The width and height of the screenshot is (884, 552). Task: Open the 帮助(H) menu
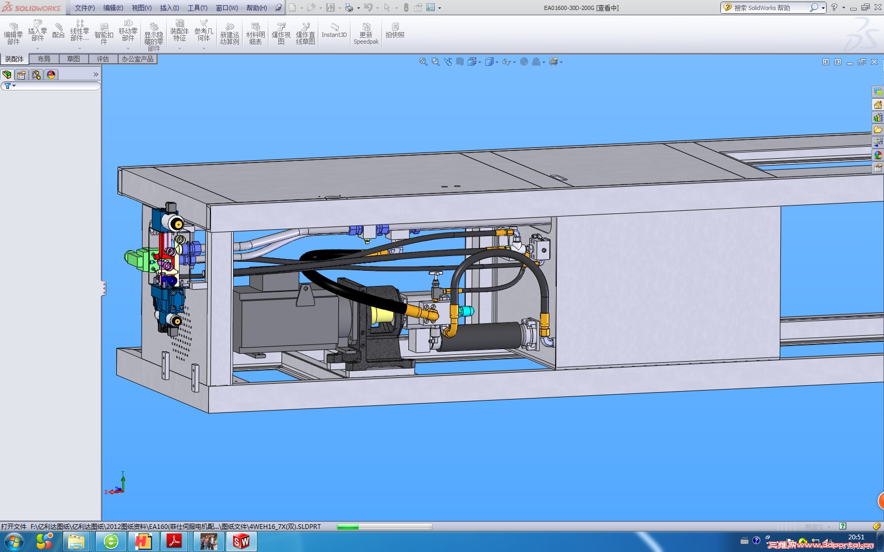[256, 8]
